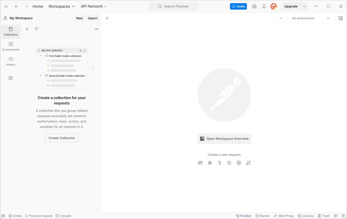Screen dimensions: 347x219
Task: Create a new gRPC request
Action: point(220,163)
